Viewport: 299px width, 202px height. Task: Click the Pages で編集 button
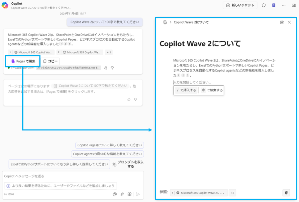point(23,61)
